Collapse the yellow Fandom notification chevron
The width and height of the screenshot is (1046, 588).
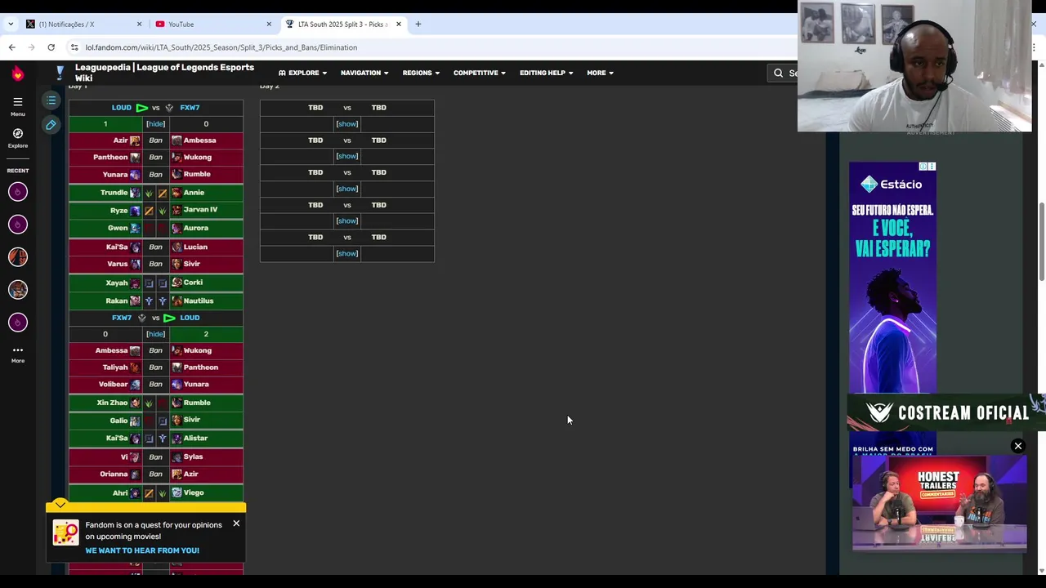[x=60, y=505]
